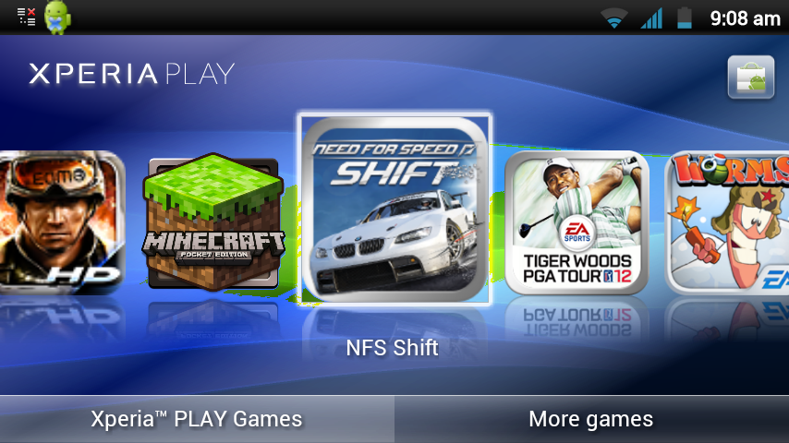Click the Minecraft grass block top
Viewport: 789px width, 443px height.
(213, 186)
